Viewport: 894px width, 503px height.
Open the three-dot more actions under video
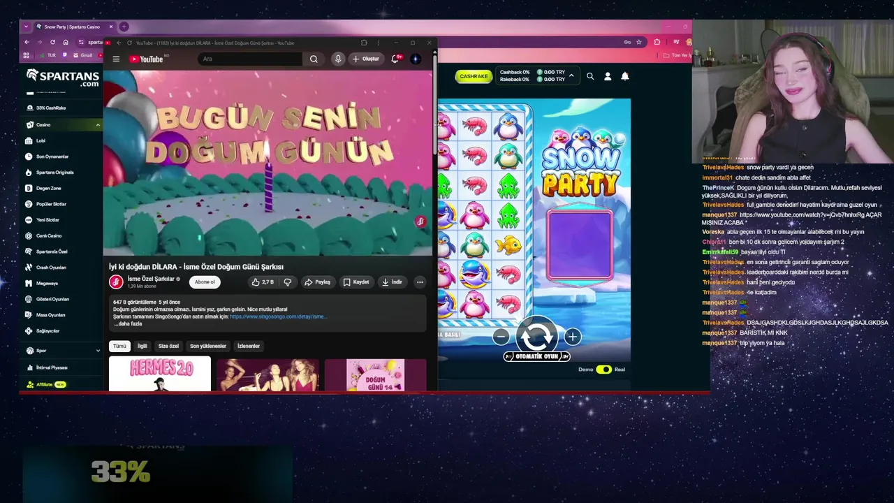click(420, 282)
